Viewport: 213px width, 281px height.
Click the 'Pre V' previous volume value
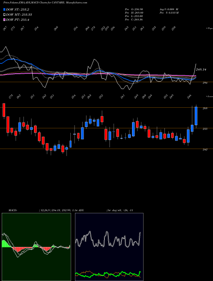coord(169,13)
